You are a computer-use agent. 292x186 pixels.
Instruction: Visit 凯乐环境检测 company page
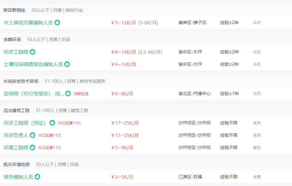click(16, 164)
